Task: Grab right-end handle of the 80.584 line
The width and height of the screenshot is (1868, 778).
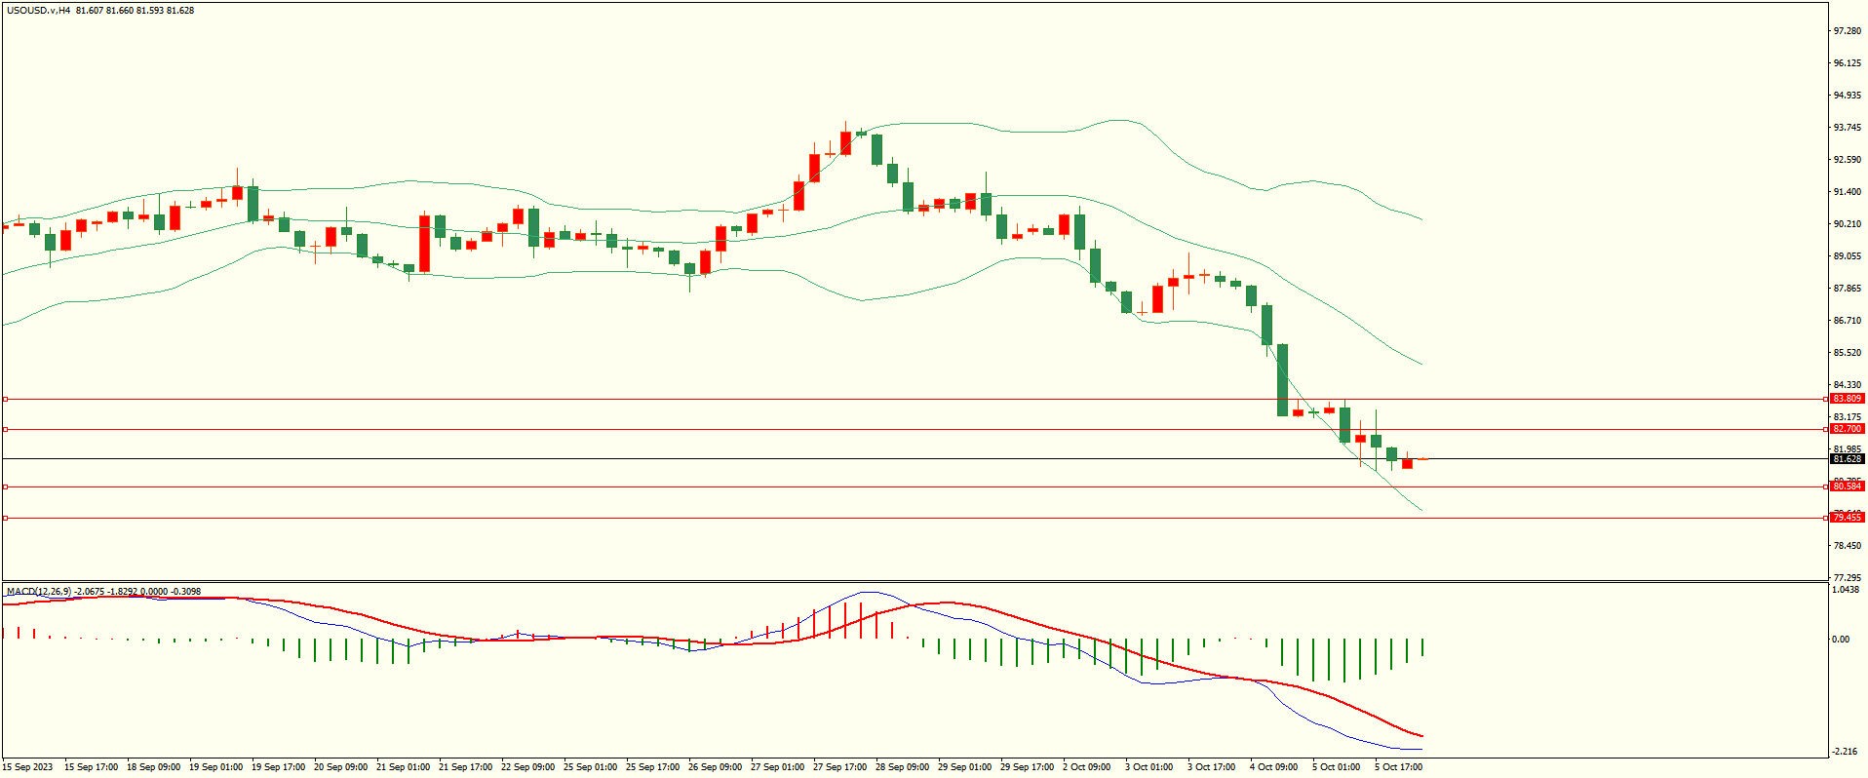Action: pyautogui.click(x=1825, y=486)
